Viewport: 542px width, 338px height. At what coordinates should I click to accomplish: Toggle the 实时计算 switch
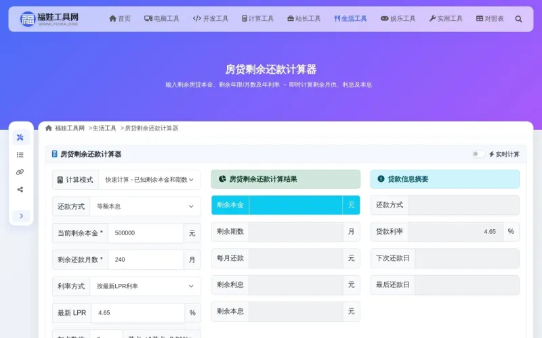(x=478, y=154)
